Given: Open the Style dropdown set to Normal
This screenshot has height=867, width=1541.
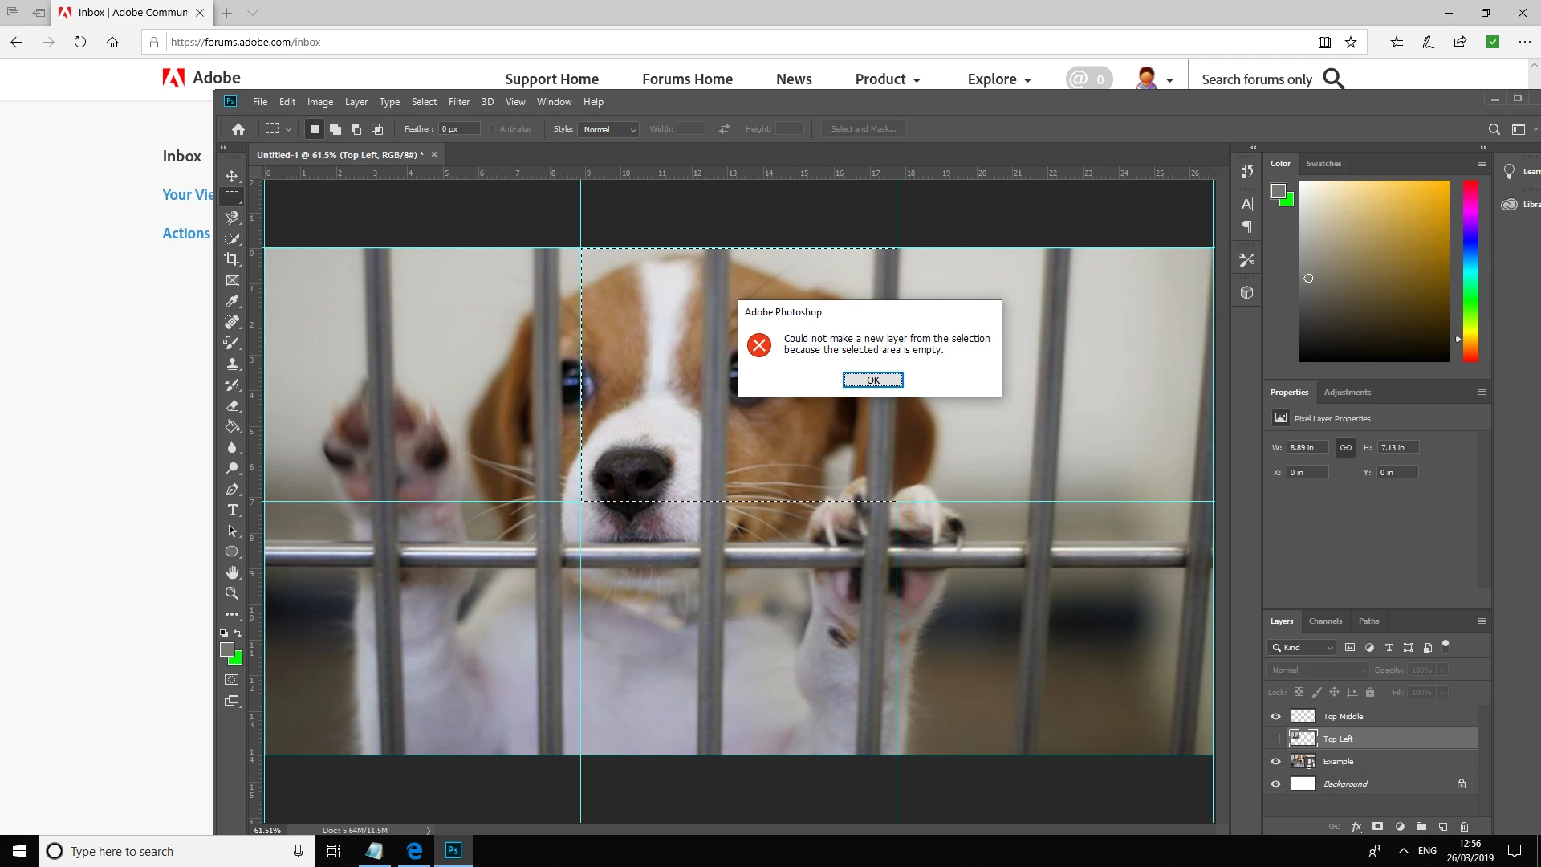Looking at the screenshot, I should coord(608,129).
